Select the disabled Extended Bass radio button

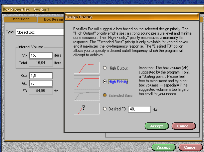point(105,95)
